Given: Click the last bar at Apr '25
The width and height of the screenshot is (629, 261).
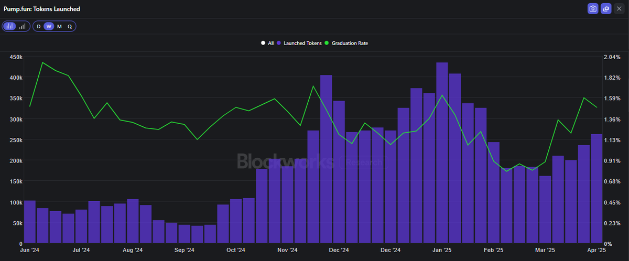Looking at the screenshot, I should point(597,189).
